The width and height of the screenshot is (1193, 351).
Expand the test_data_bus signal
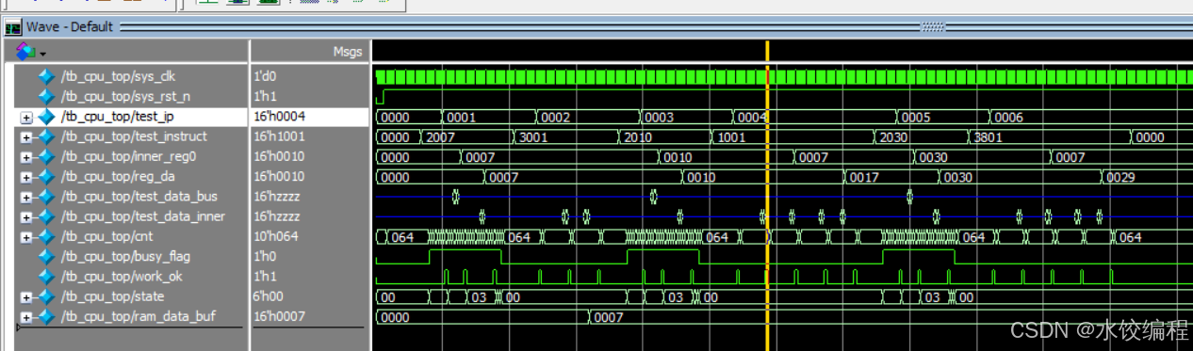[26, 198]
